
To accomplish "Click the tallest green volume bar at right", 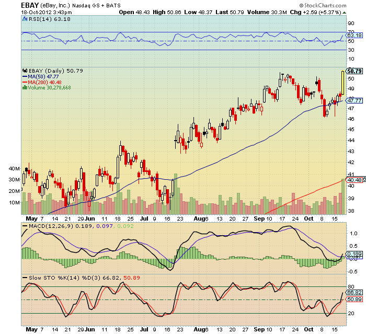I will pos(343,197).
